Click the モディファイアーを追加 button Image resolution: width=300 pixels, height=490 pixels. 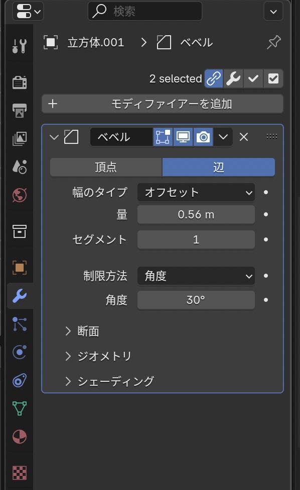click(163, 104)
